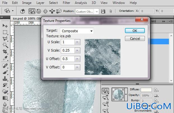The height and width of the screenshot is (113, 174).
Task: Click the Orientation Y field
Action: (167, 11)
